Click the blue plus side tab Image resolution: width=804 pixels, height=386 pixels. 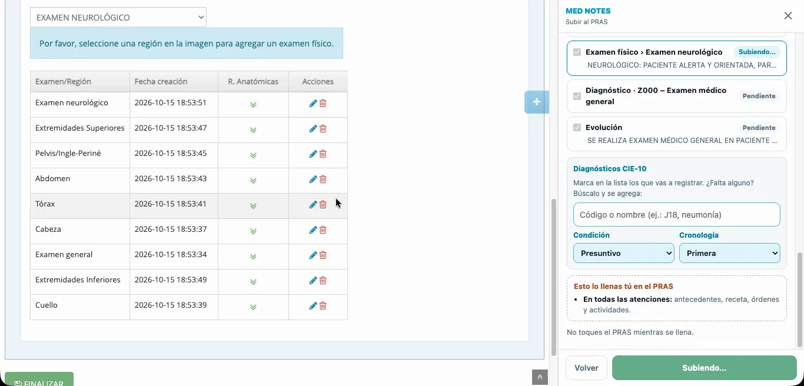(x=536, y=102)
